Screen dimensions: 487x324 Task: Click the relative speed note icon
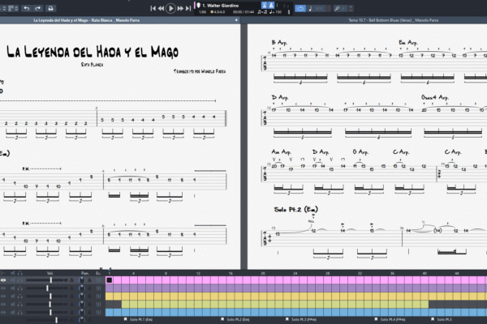[x=310, y=9]
